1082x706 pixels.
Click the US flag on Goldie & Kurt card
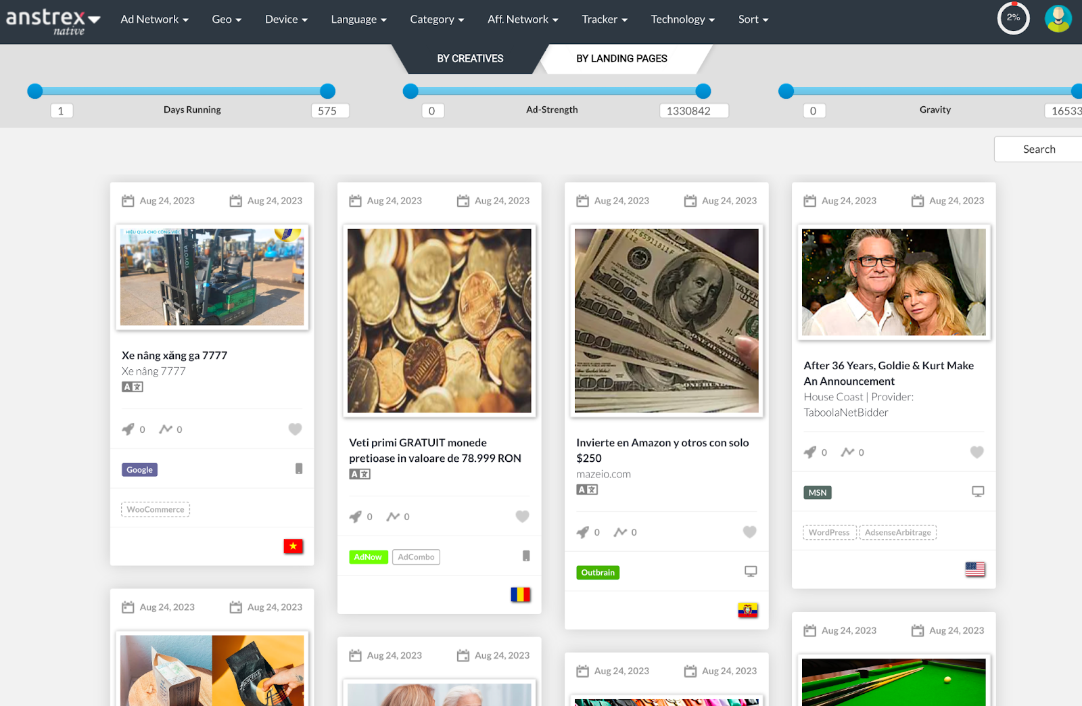click(975, 569)
